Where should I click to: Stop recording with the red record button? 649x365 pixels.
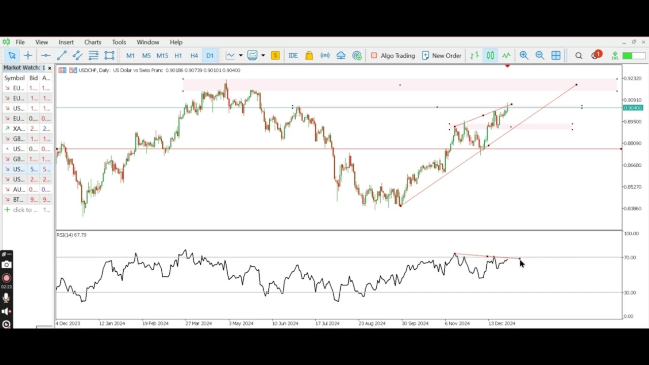point(6,278)
